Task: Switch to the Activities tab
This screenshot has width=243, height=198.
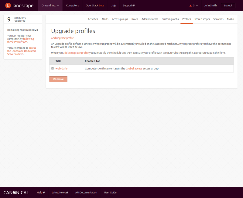Action: pos(93,19)
